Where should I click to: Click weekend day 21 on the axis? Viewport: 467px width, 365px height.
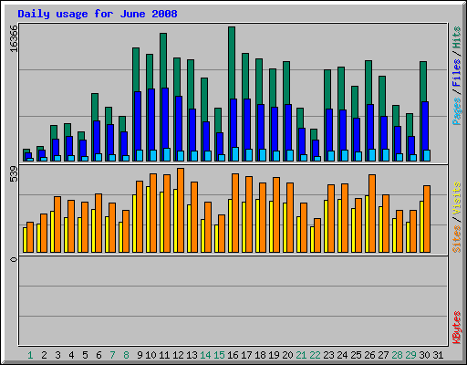coord(301,355)
